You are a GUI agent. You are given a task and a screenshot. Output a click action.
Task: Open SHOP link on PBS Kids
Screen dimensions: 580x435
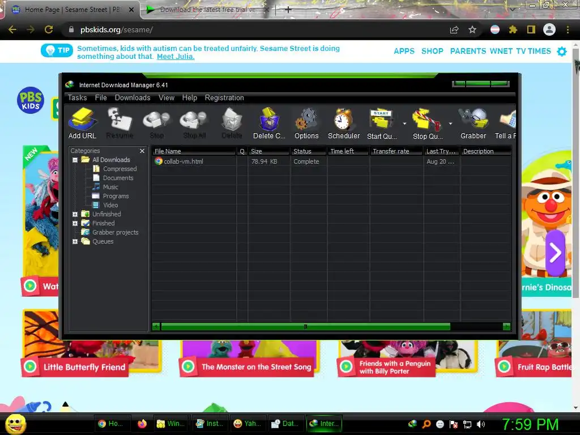pyautogui.click(x=432, y=51)
